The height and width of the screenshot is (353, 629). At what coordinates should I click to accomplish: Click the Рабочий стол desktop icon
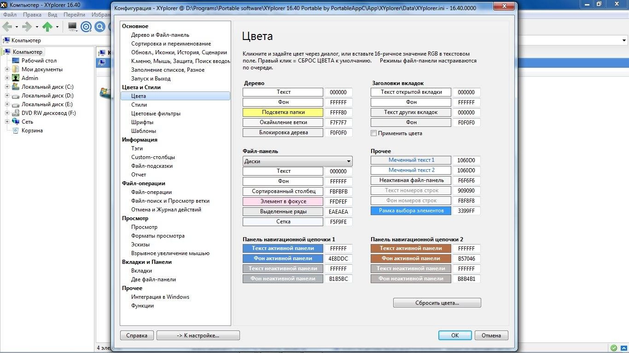tap(16, 61)
